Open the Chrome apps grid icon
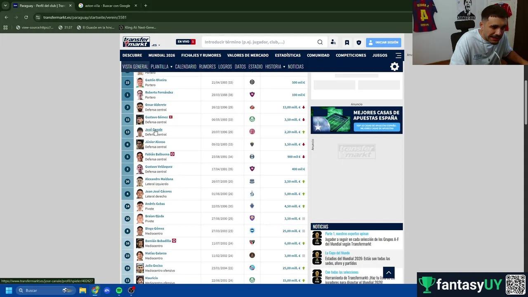Image resolution: width=528 pixels, height=297 pixels. point(5,28)
